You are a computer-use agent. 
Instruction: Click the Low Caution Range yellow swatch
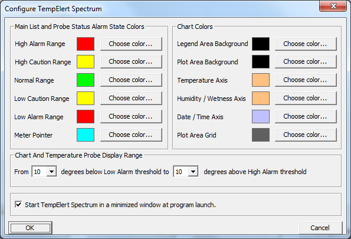[x=86, y=98]
